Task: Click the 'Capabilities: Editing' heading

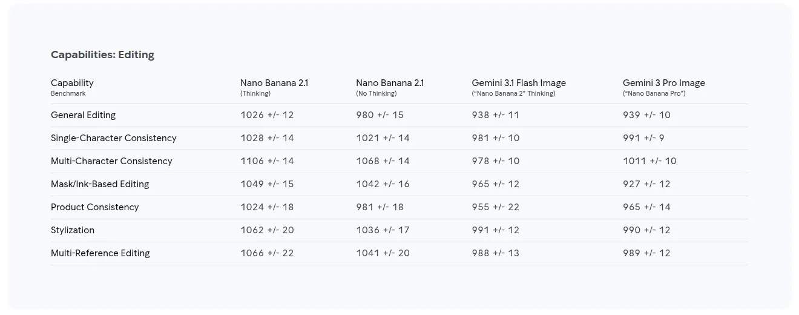Action: [102, 55]
